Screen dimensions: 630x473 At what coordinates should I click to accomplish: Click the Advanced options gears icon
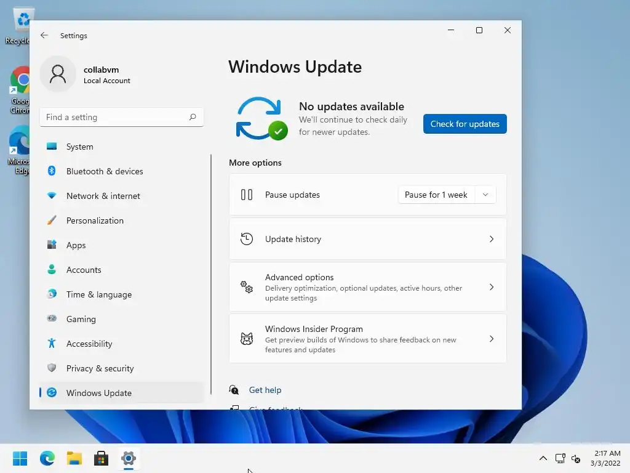pyautogui.click(x=247, y=287)
